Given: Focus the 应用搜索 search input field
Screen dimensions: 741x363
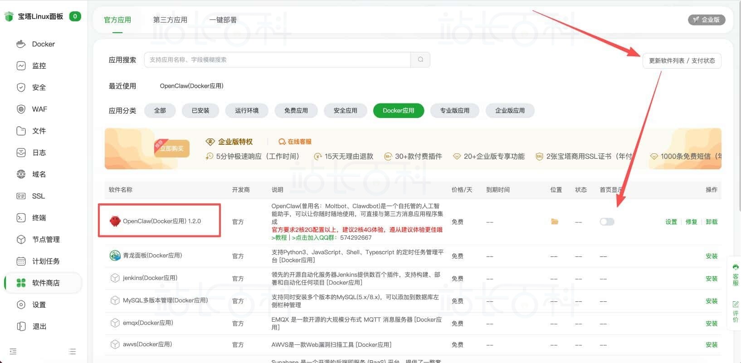Looking at the screenshot, I should click(278, 60).
